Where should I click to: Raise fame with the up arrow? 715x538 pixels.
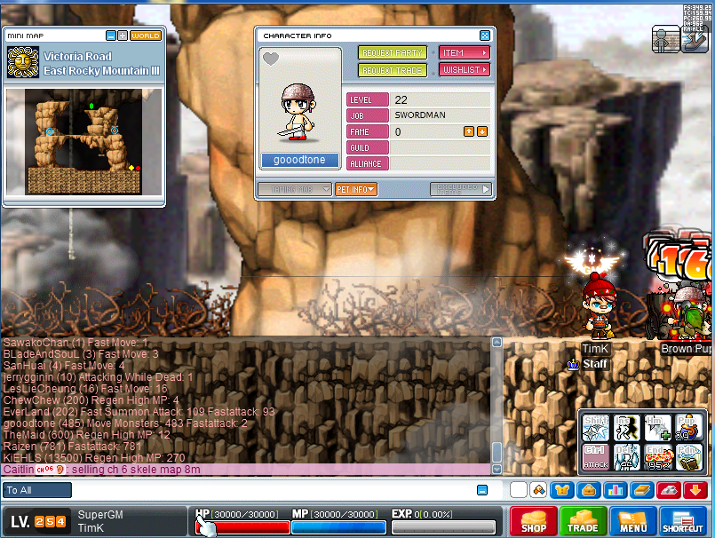coord(468,131)
